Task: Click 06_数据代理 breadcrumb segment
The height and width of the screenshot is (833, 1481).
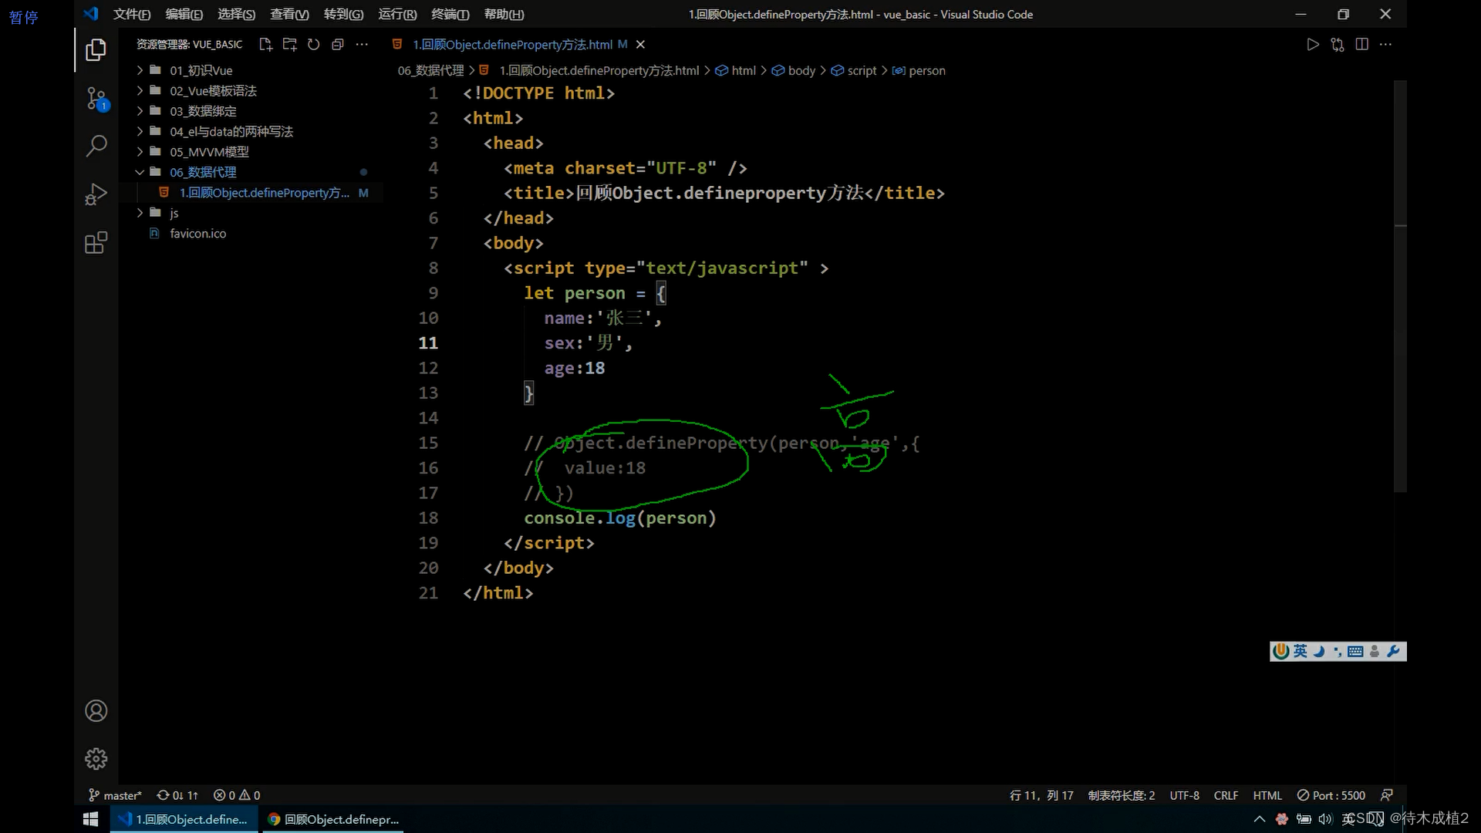Action: pos(430,70)
